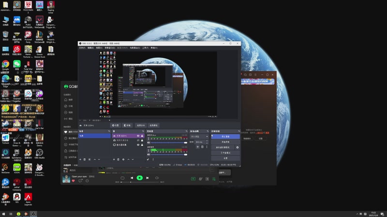Image resolution: width=387 pixels, height=217 pixels.
Task: Open Desktop Audio channel options menu dots
Action: point(149,150)
